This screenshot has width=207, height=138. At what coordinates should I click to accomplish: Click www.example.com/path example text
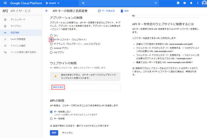[x=181, y=44]
